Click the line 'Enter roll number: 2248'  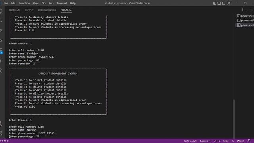click(x=26, y=50)
